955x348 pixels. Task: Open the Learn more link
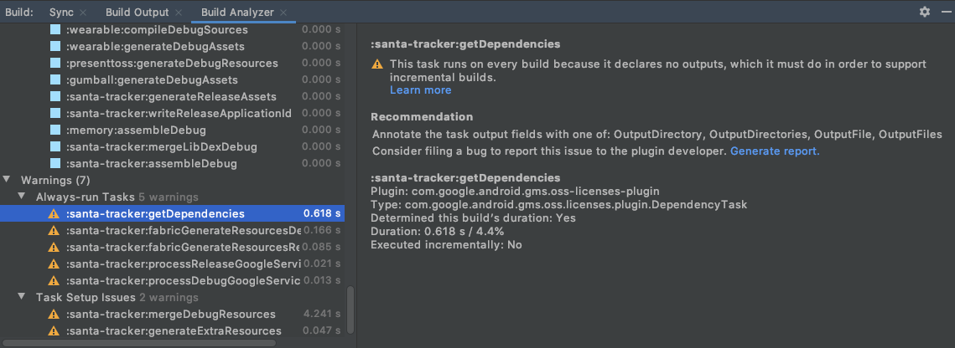[x=420, y=90]
